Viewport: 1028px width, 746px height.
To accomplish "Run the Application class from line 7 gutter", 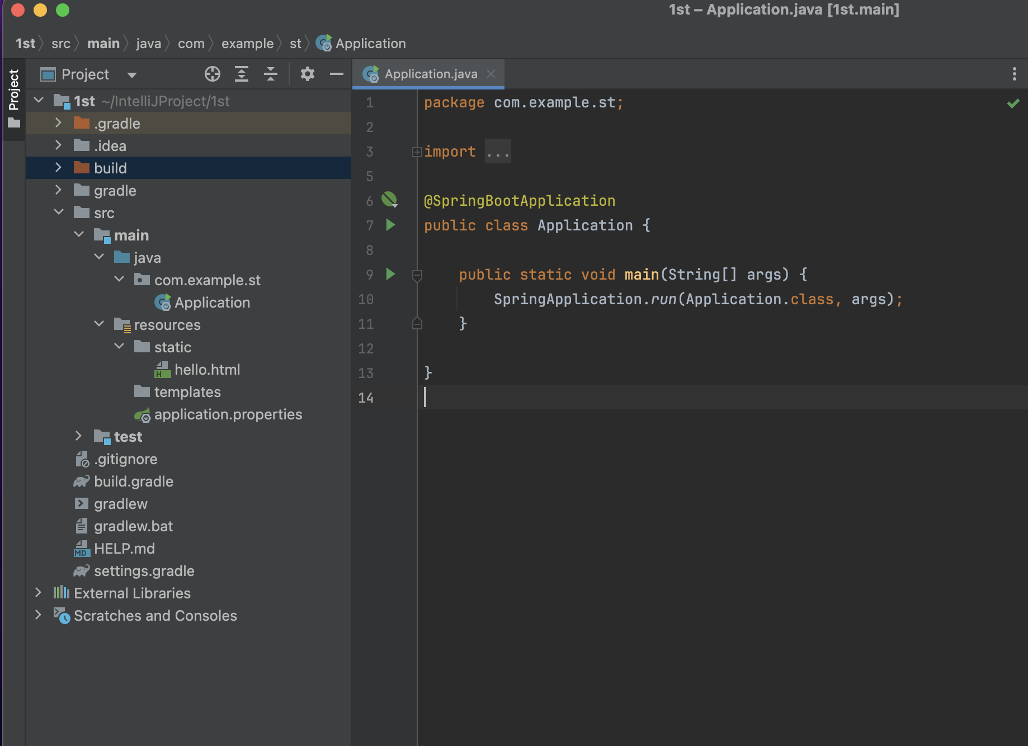I will (390, 225).
